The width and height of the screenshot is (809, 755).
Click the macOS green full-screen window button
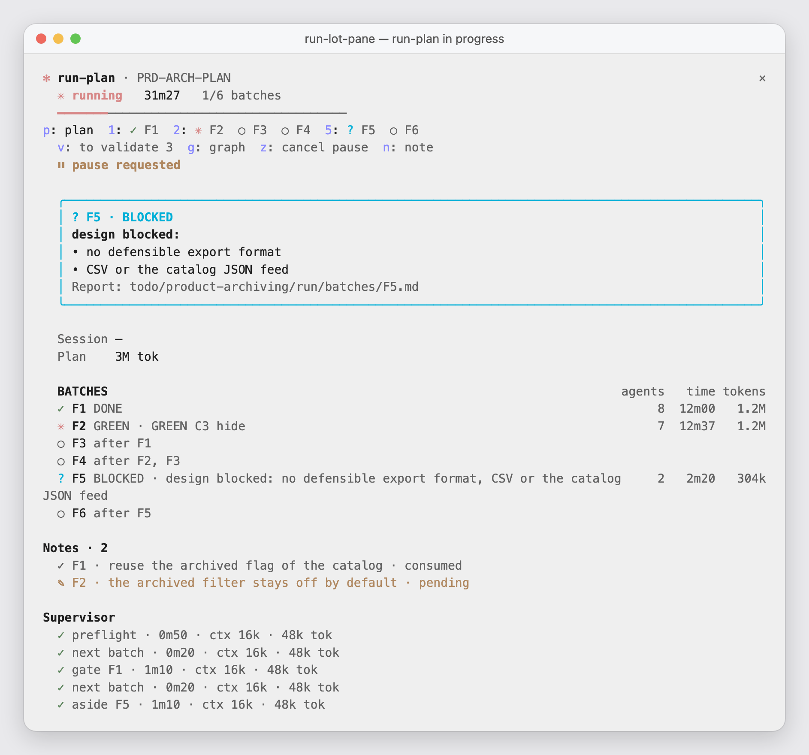(x=75, y=39)
